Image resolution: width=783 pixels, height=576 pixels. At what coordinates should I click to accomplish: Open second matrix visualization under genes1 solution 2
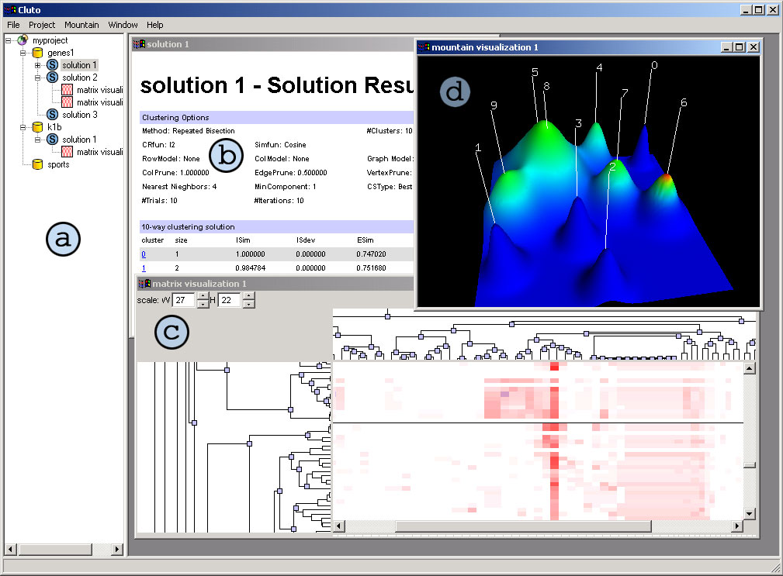[x=68, y=102]
